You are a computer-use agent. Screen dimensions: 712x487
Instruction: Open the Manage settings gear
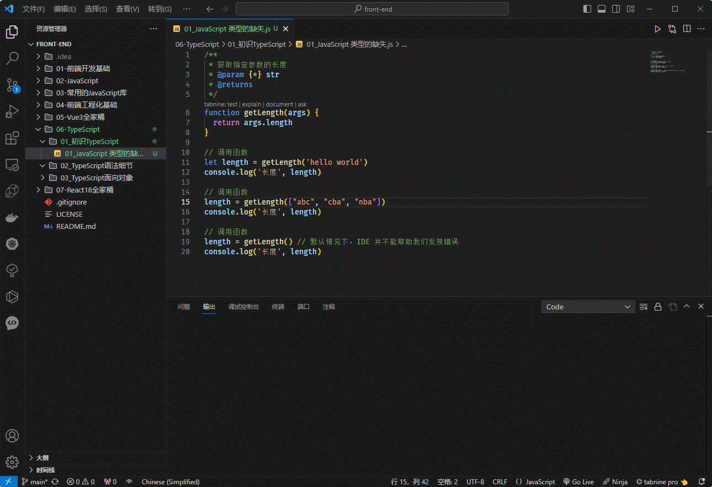[x=12, y=462]
